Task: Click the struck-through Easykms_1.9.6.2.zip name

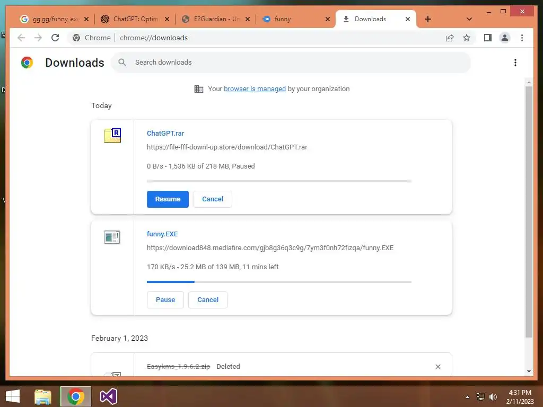Action: click(178, 367)
